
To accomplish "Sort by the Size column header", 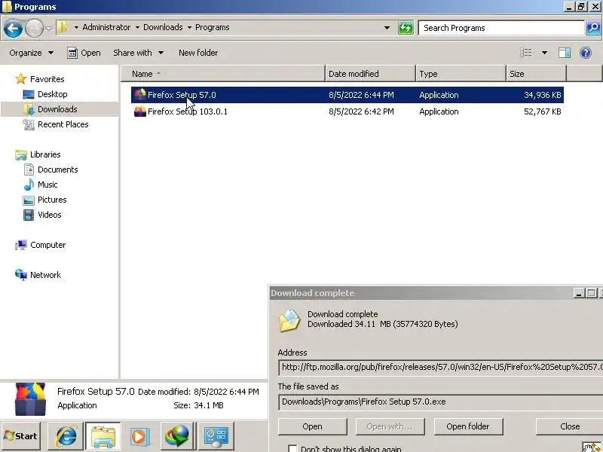I will point(536,74).
